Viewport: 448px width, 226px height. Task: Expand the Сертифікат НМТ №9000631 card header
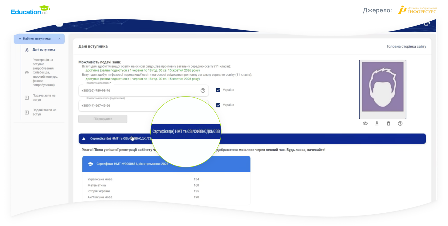pyautogui.click(x=166, y=164)
